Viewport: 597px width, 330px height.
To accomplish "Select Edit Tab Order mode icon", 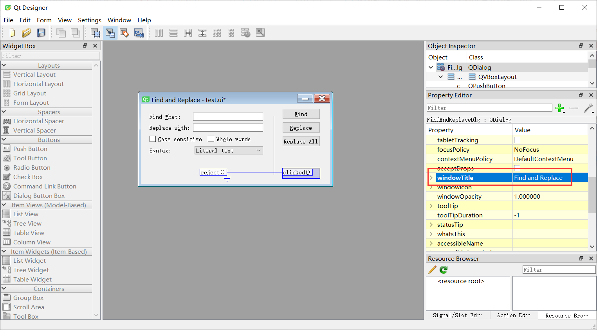I will point(139,33).
